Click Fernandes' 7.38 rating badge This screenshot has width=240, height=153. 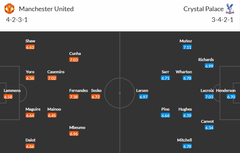pyautogui.click(x=74, y=97)
